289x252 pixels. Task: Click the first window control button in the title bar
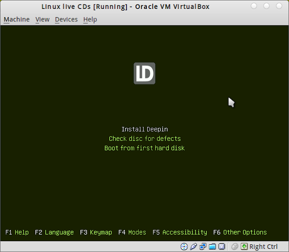[x=254, y=6]
